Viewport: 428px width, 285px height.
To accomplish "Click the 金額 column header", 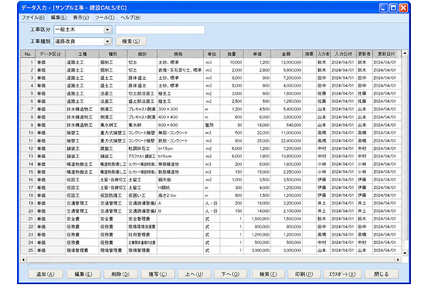I will pos(286,54).
